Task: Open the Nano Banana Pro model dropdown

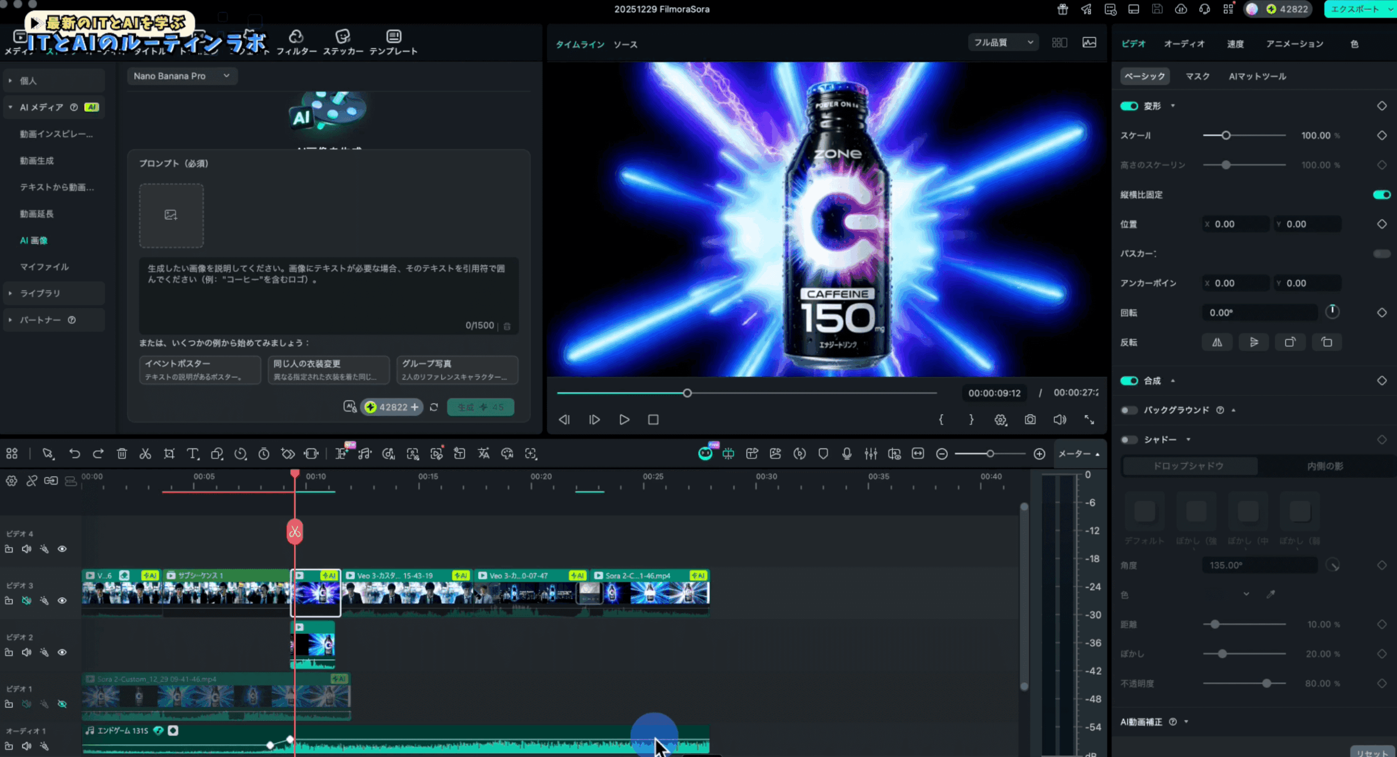Action: click(182, 76)
